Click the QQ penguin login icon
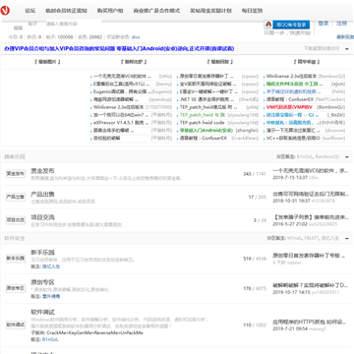The width and height of the screenshot is (354, 354). 268,25
